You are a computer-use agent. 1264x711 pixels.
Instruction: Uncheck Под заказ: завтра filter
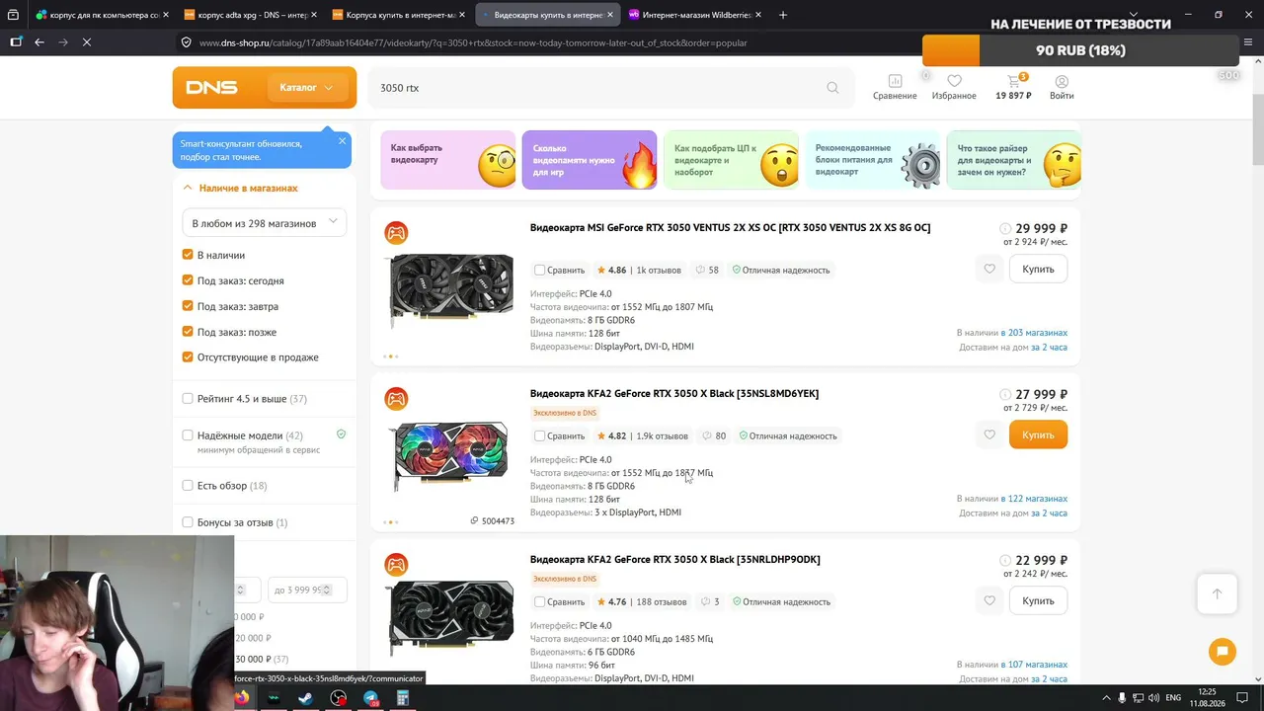pos(188,306)
